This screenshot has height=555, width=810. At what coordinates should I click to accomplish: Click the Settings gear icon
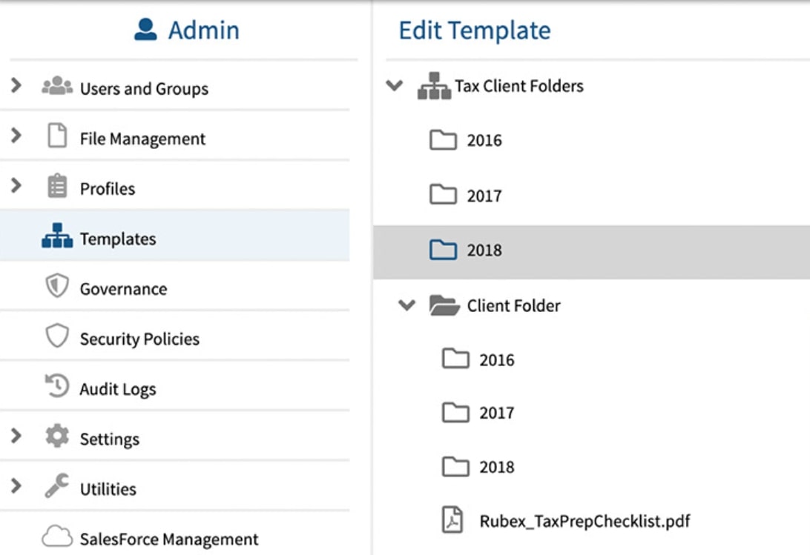click(x=57, y=436)
